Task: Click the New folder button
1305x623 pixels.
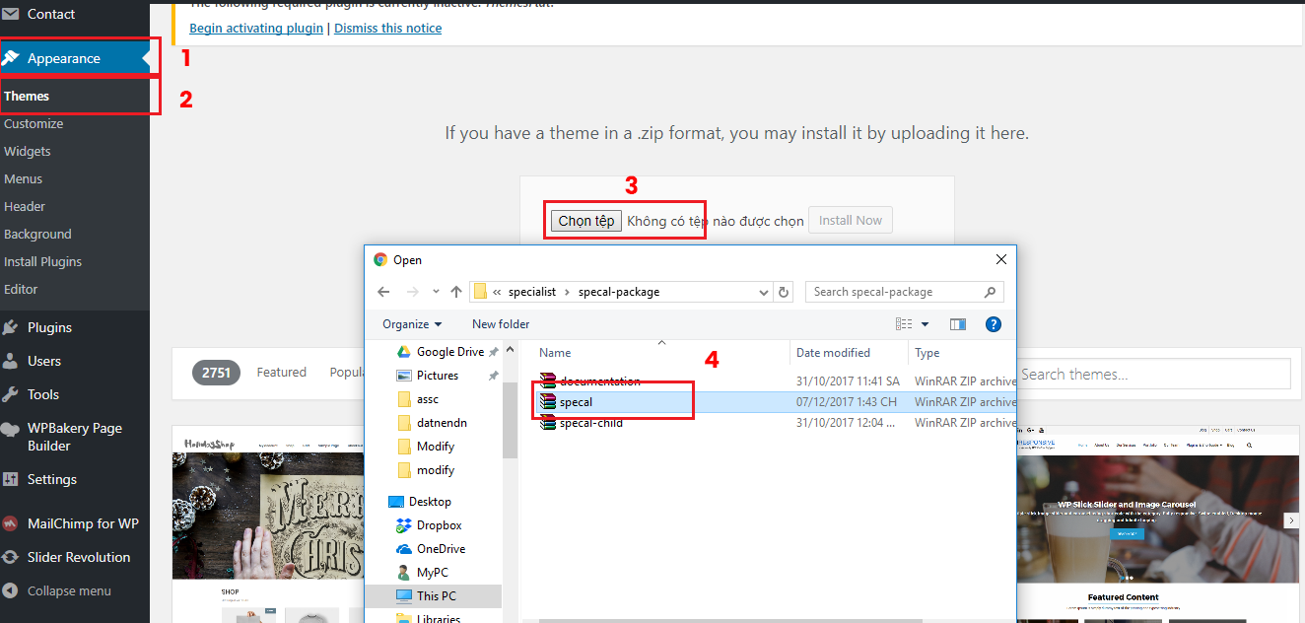Action: click(501, 324)
